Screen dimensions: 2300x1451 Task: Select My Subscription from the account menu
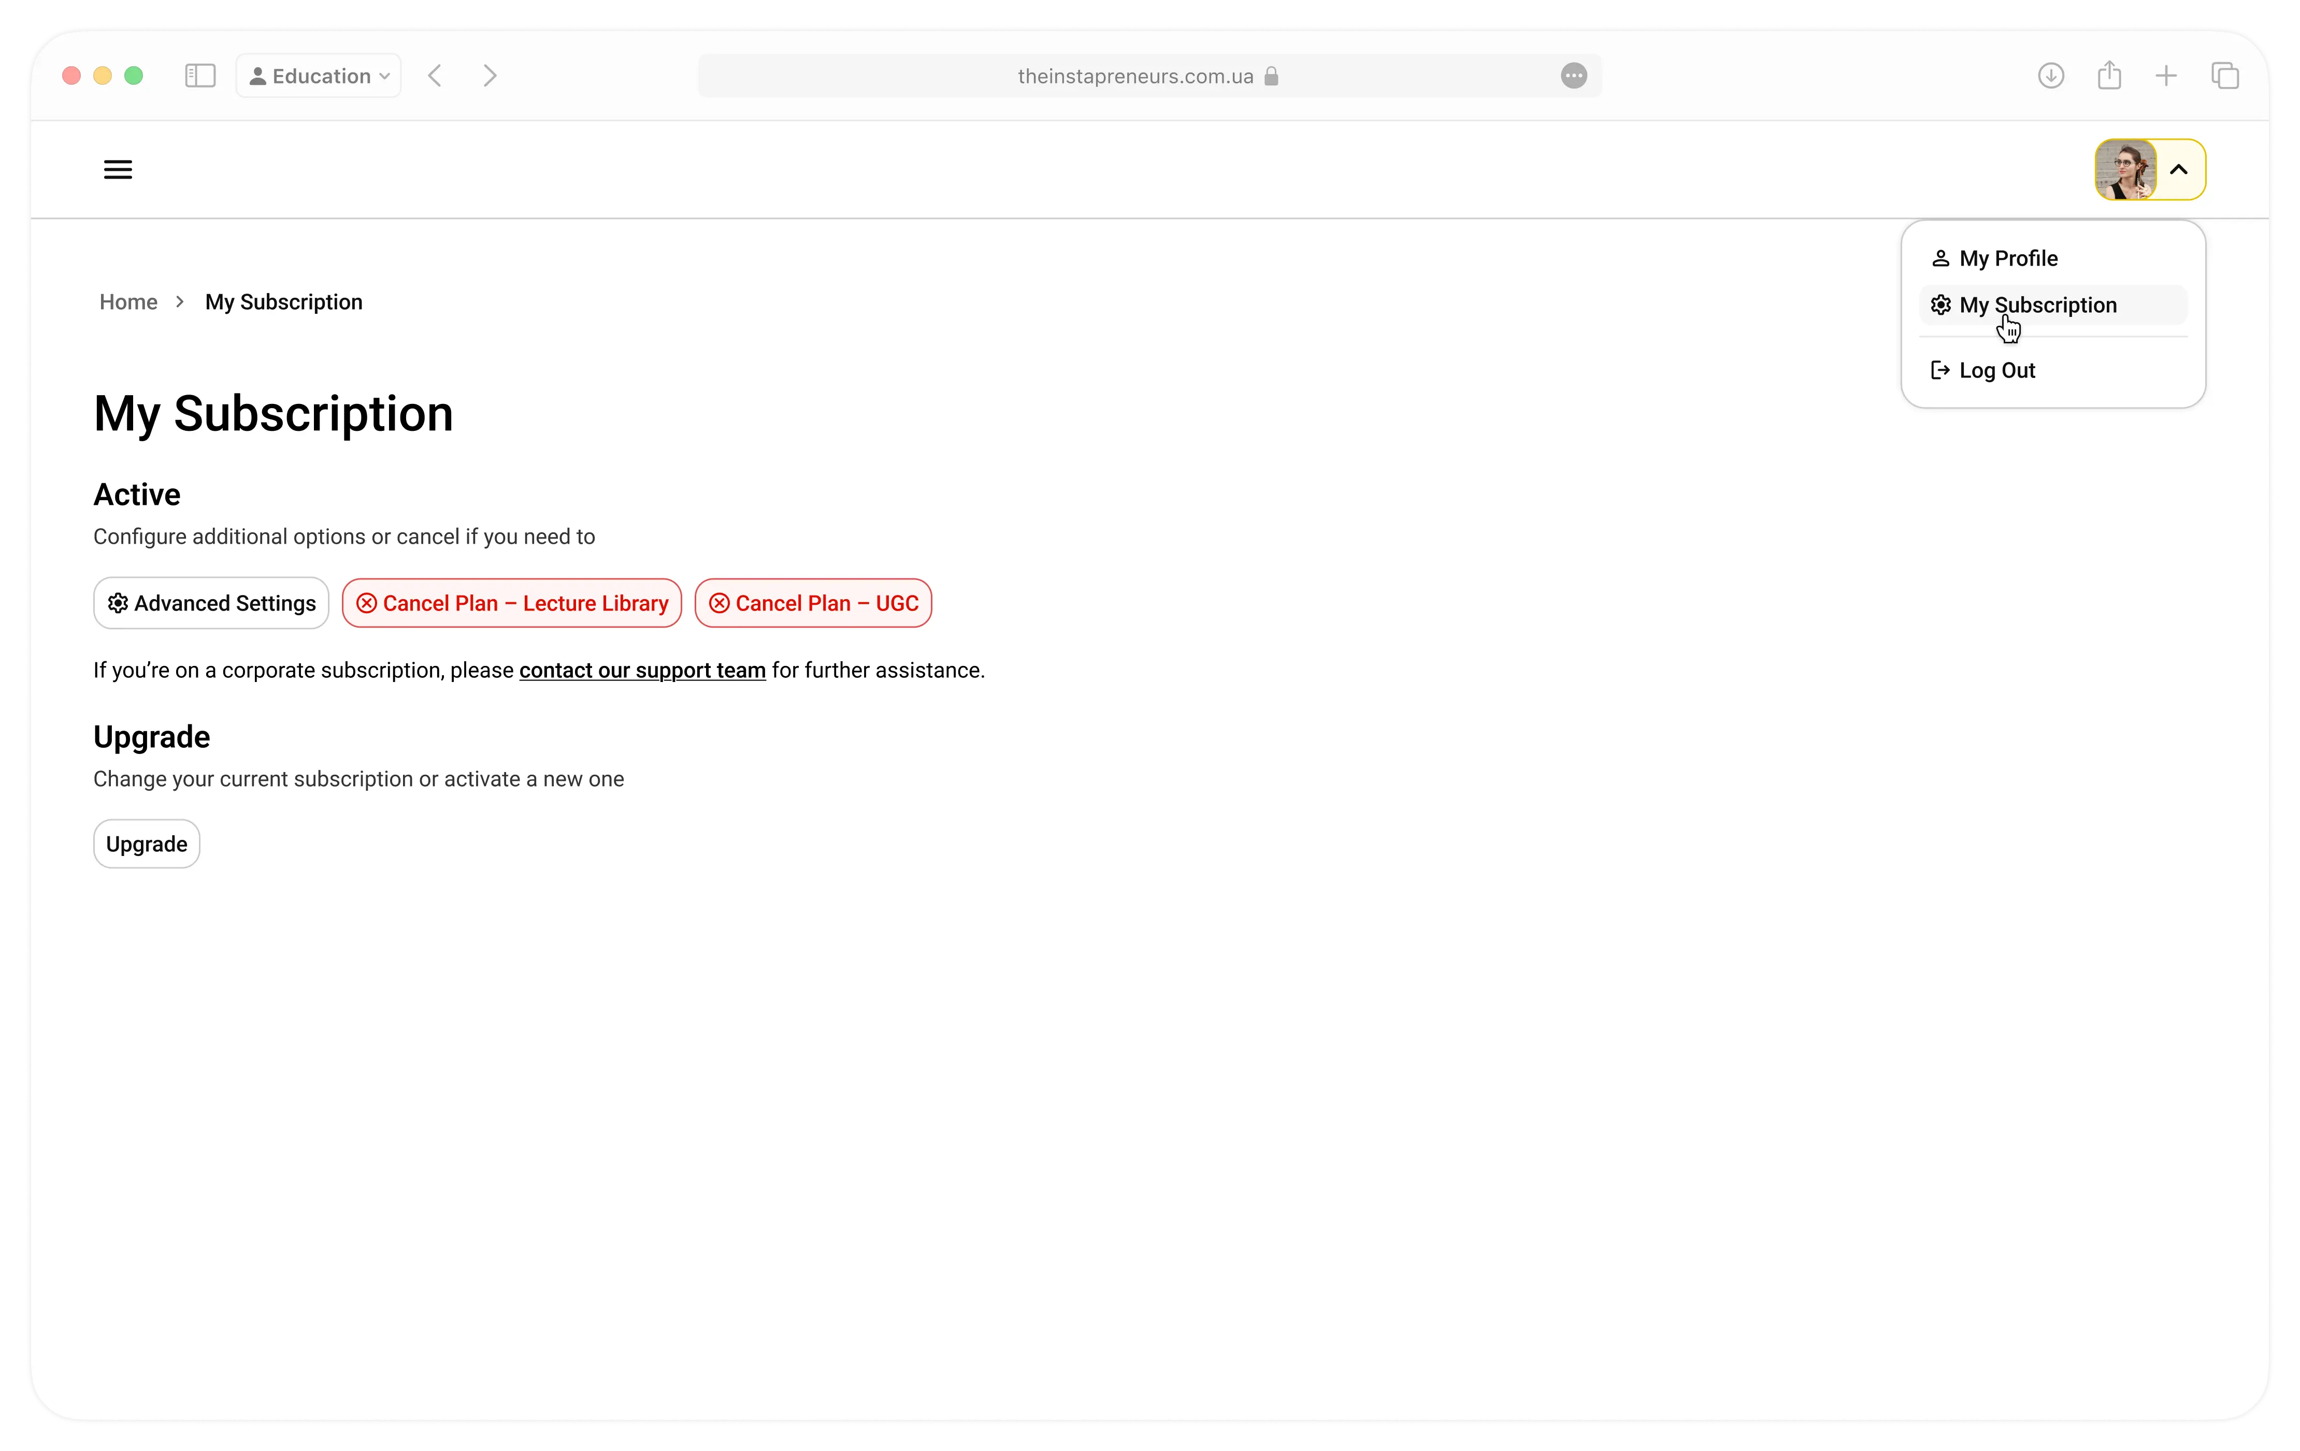2038,304
